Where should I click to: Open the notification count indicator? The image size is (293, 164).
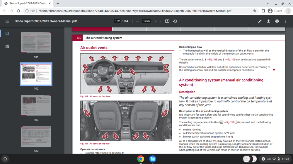[263, 159]
